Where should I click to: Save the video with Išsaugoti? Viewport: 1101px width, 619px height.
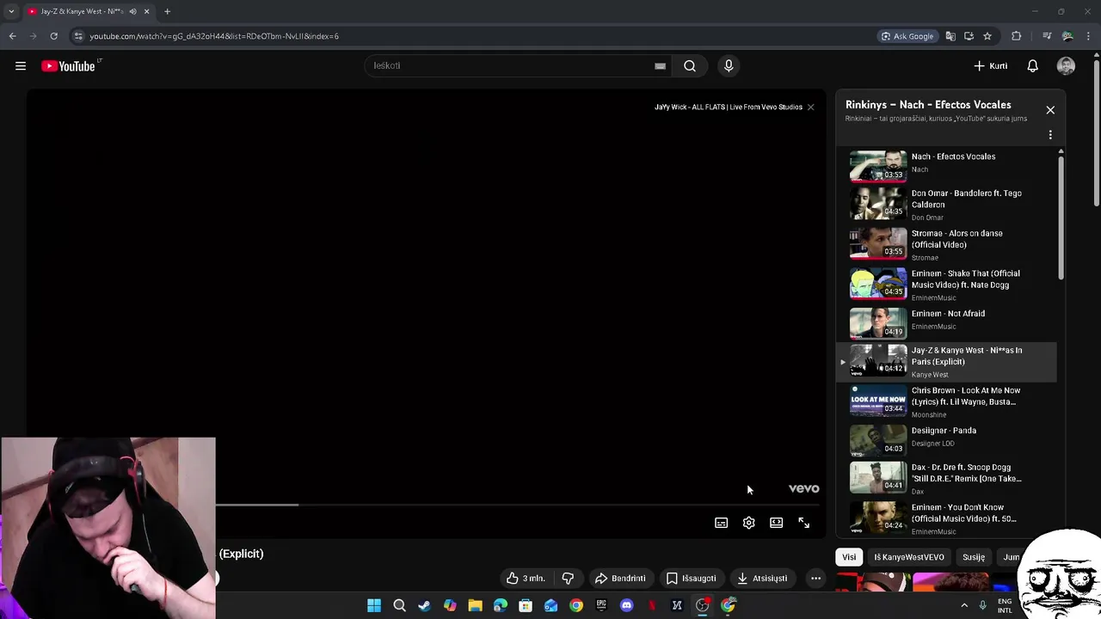point(691,579)
